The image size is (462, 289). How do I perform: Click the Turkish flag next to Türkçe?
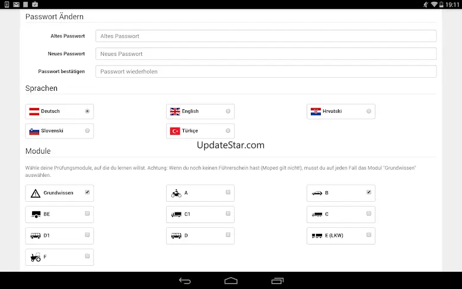175,131
